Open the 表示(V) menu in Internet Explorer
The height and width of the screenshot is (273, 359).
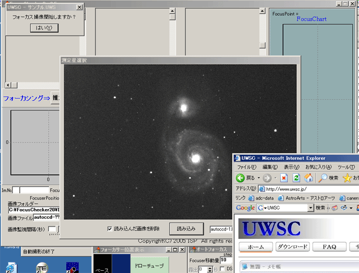[292, 167]
